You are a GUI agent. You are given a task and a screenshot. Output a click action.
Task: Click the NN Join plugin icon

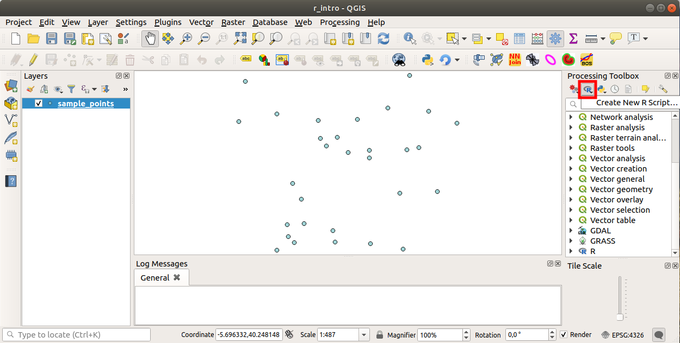click(x=515, y=60)
